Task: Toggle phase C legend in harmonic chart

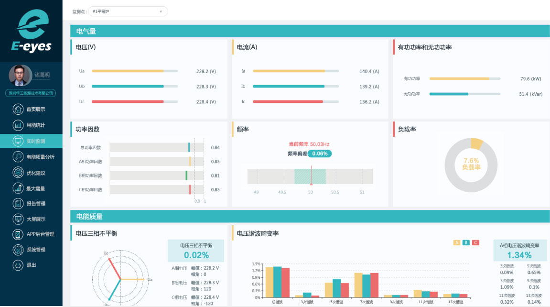Action: [475, 242]
